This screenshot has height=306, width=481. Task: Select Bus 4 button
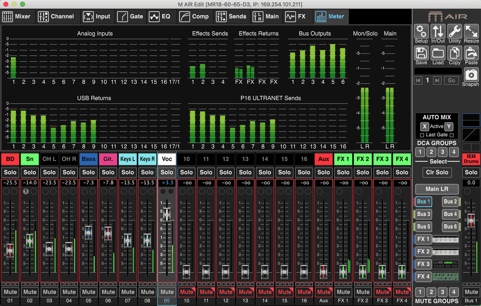coord(451,214)
